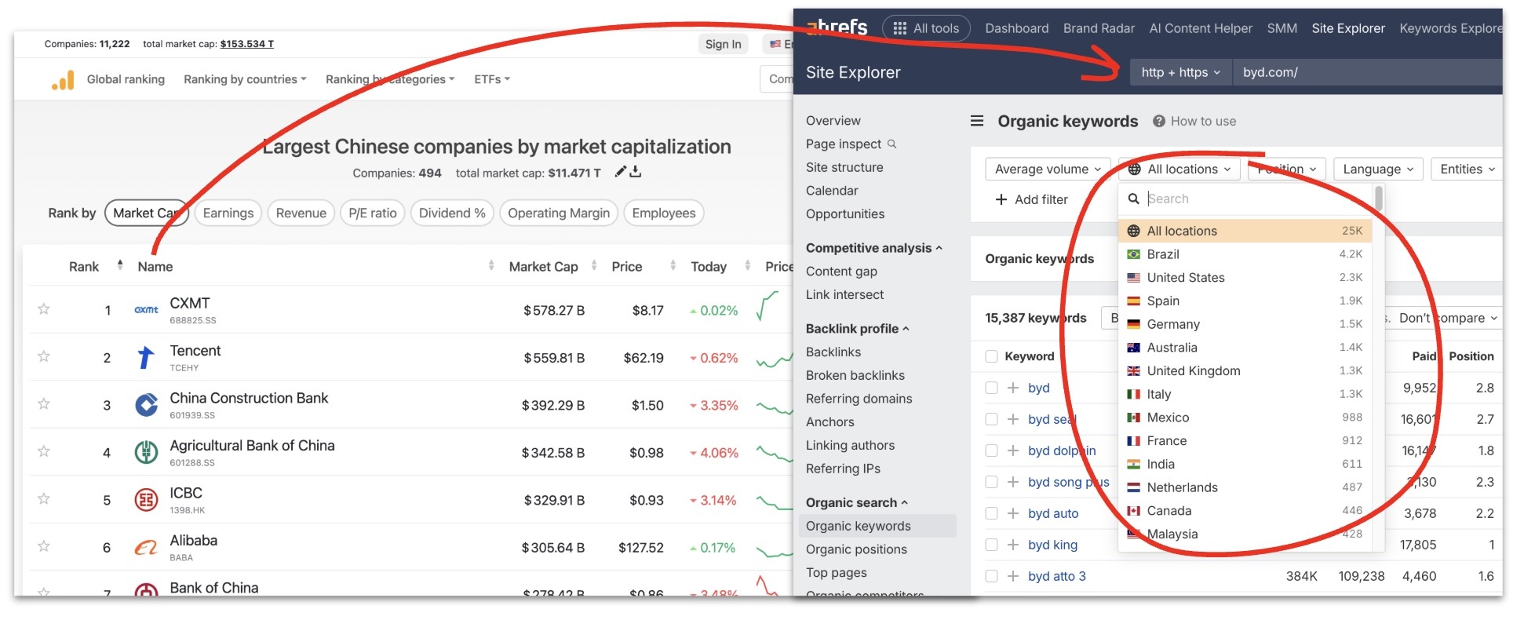
Task: Click the byd.com/ URL input field
Action: [1368, 72]
